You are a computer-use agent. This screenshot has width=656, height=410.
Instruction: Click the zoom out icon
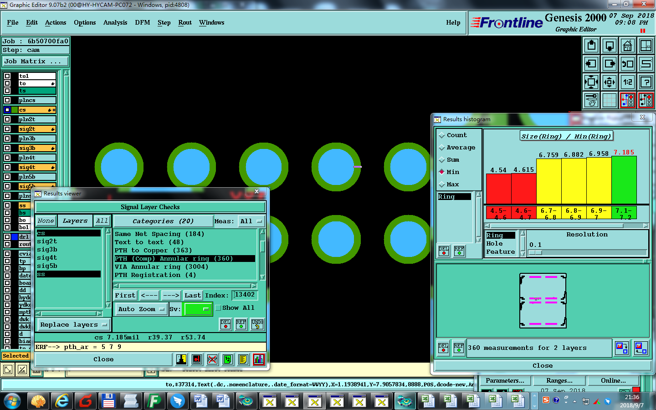610,82
